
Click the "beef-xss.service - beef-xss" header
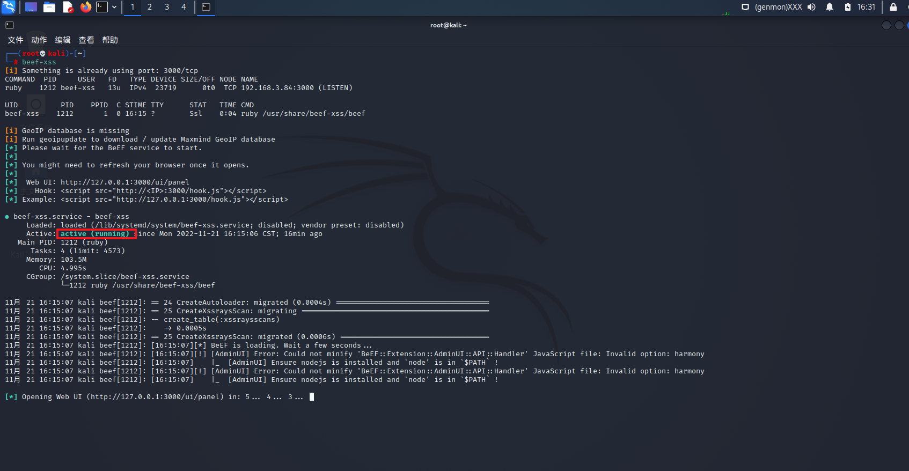tap(71, 217)
